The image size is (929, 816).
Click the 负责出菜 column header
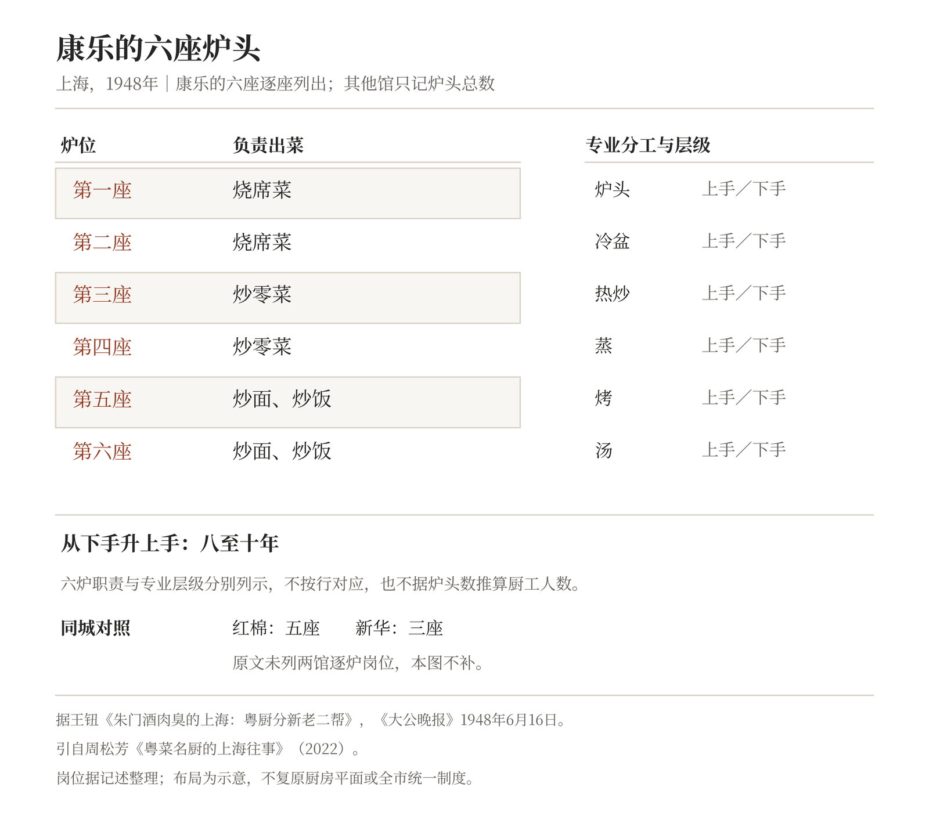268,145
